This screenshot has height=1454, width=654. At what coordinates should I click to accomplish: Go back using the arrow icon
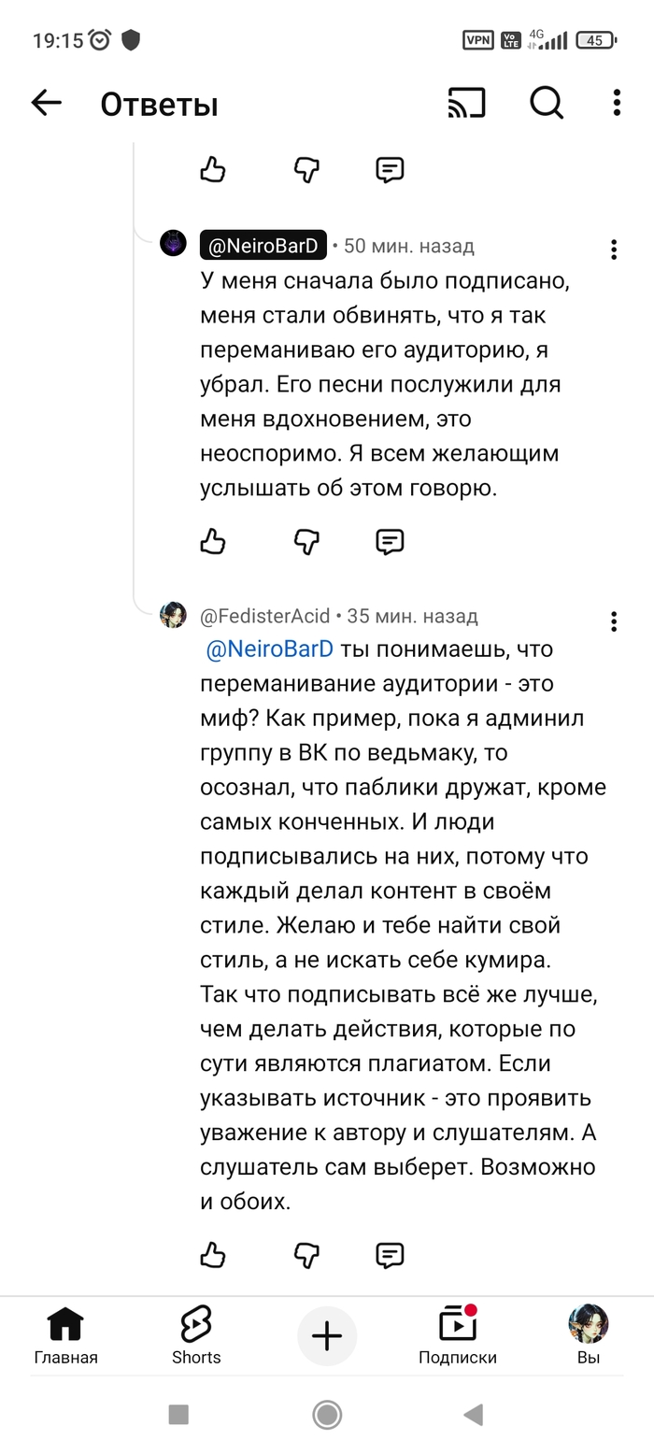[x=46, y=103]
